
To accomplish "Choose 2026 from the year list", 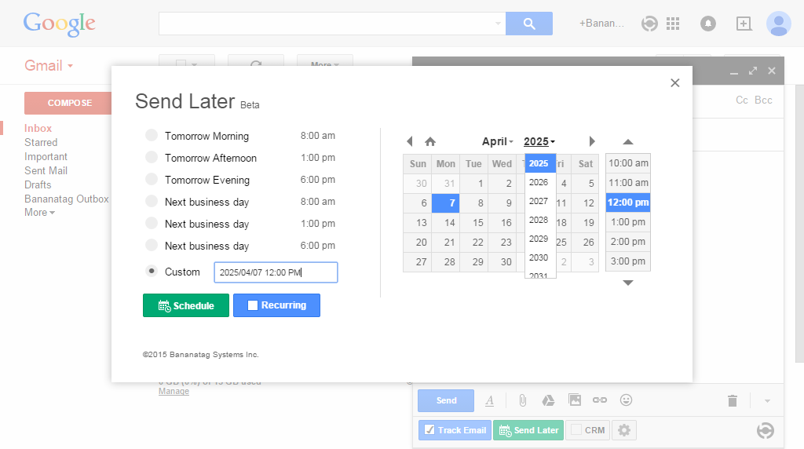I will tap(539, 182).
